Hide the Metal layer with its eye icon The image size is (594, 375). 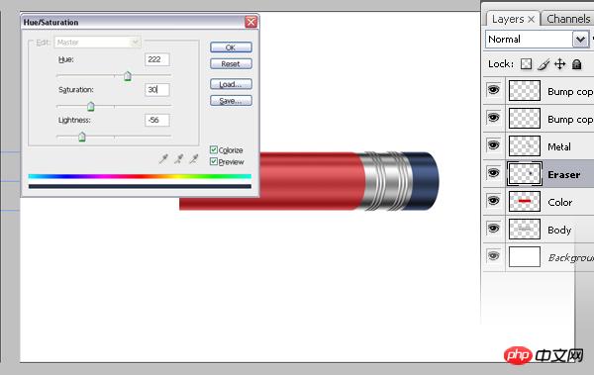point(493,145)
